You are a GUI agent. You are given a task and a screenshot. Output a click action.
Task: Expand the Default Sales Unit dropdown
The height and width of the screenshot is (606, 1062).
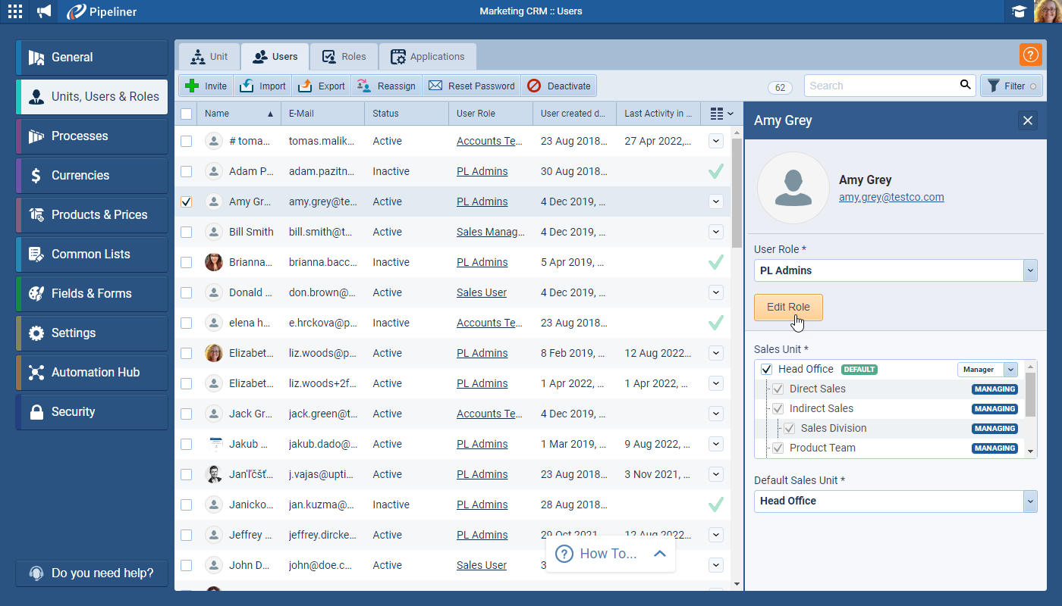(x=1029, y=501)
